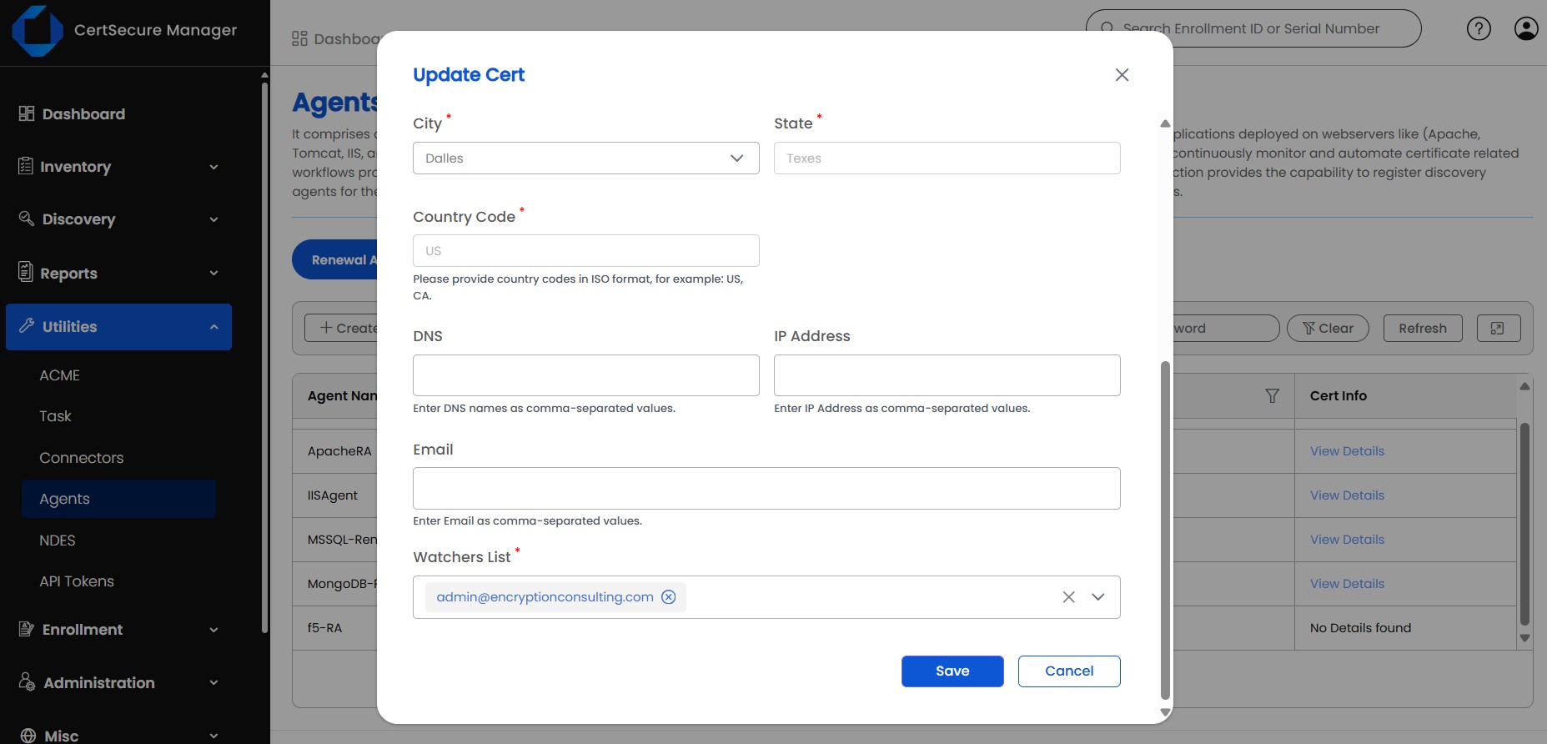Screen dimensions: 1547x744
Task: Click the dialog scroll up arrow
Action: click(1165, 123)
